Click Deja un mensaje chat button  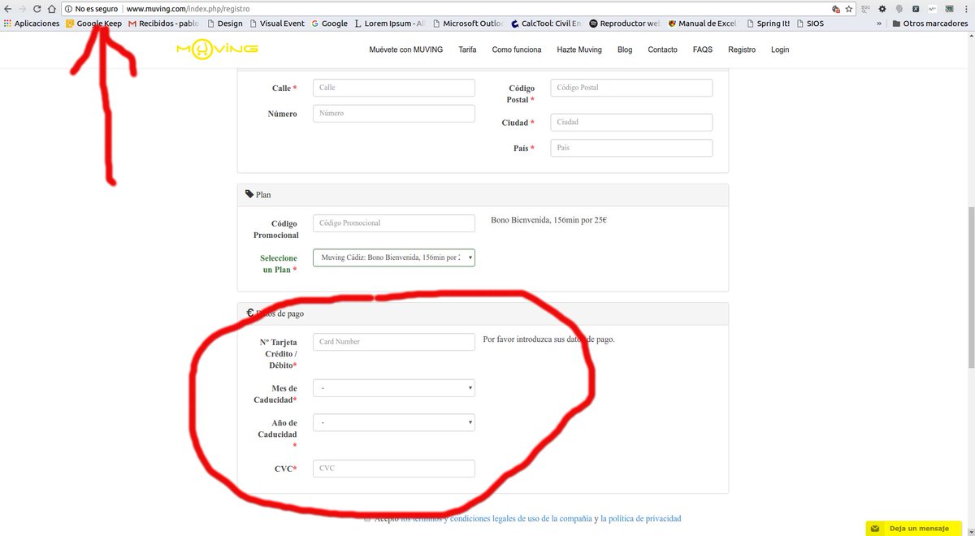(912, 529)
